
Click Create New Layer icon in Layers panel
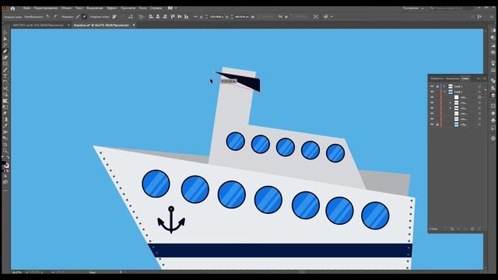pos(472,229)
